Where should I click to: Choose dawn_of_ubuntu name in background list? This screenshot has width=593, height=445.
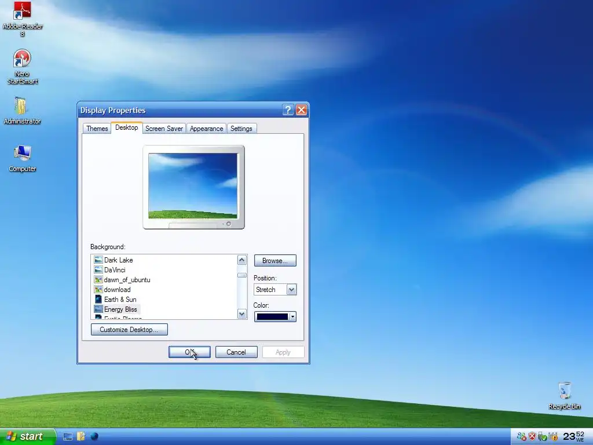tap(127, 280)
